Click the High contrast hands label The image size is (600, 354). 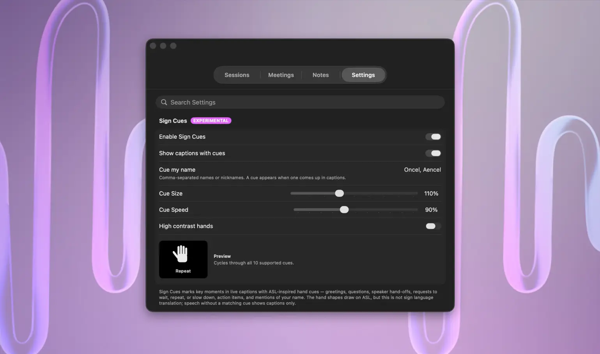[x=186, y=226]
